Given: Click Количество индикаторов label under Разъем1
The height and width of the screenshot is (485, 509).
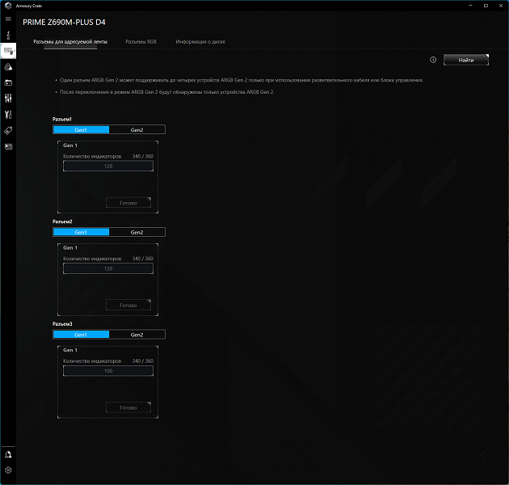Looking at the screenshot, I should click(x=92, y=156).
